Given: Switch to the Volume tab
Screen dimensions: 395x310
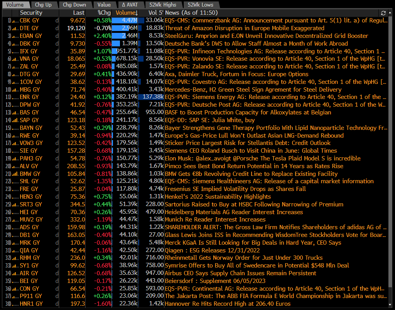Looking at the screenshot, I should tap(15, 5).
